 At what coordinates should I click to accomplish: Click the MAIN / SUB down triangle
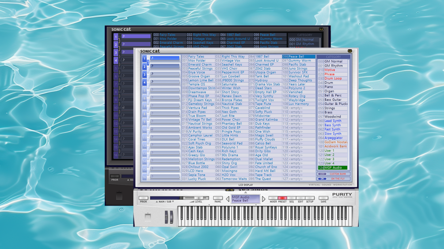coord(173,201)
